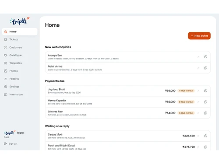
Task: Click the Reports chart icon
Action: point(6,79)
